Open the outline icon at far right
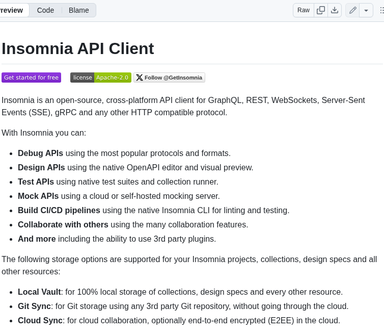Viewport: 384px width, 334px height. pos(381,10)
